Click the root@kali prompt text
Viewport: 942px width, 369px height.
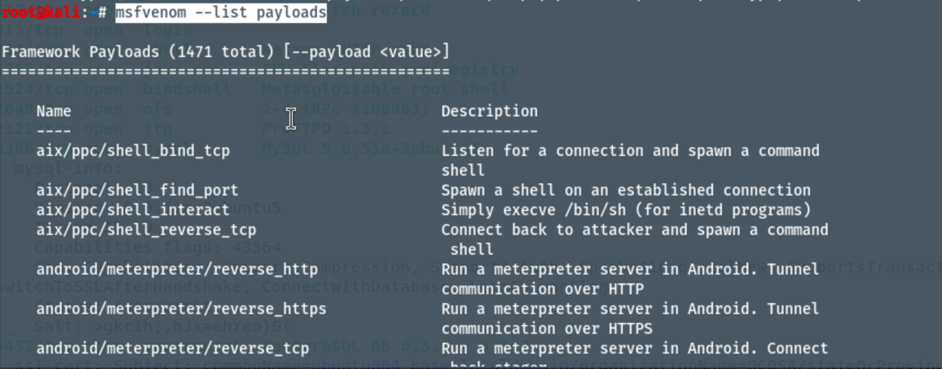[41, 12]
